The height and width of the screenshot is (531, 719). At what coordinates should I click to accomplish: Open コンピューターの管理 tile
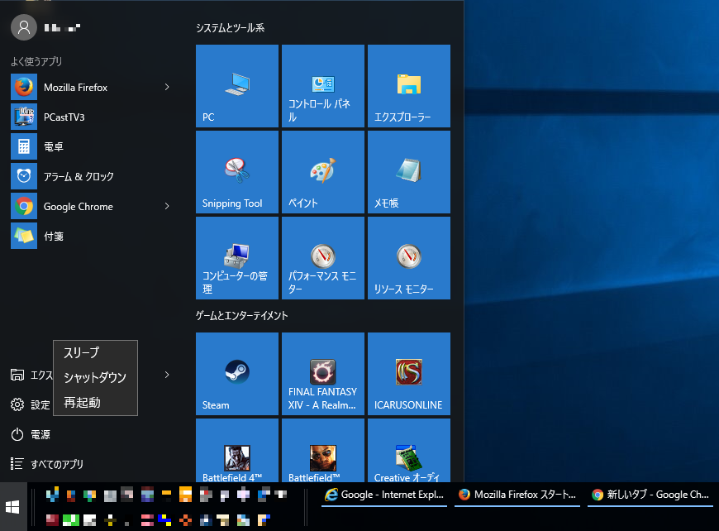coord(237,258)
